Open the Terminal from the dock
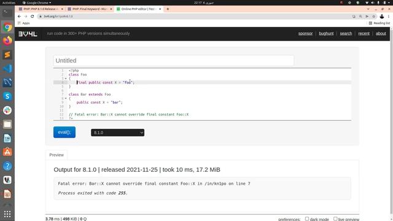 point(7,13)
